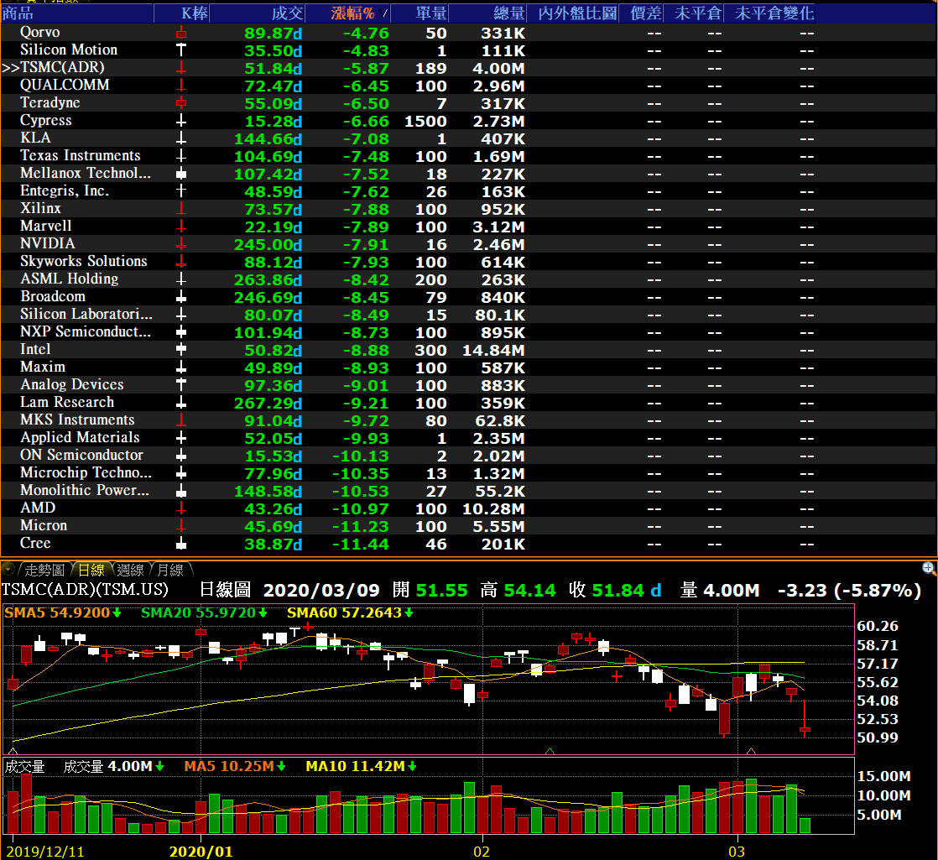Screen dimensions: 938x860
Task: Click the AMD candlestick icon
Action: 181,509
